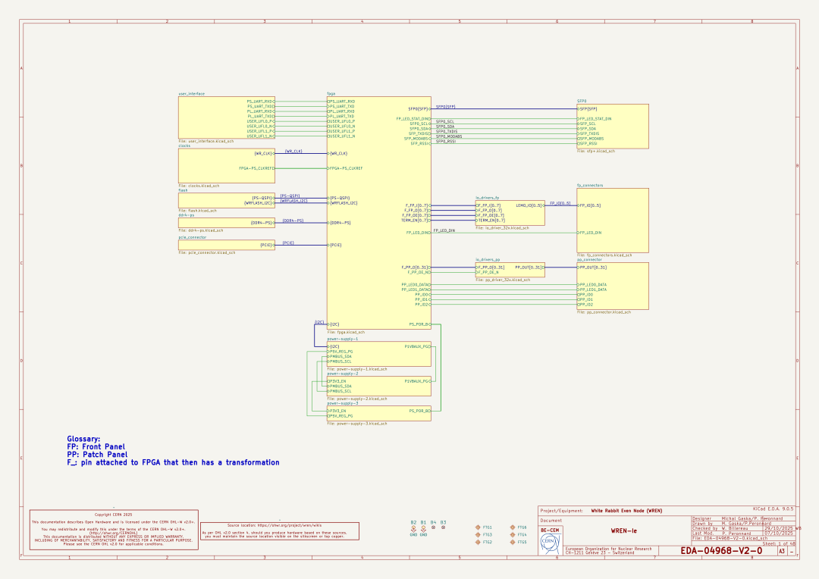Select fiducial symbol FTG3
This screenshot has width=819, height=579.
coord(478,534)
